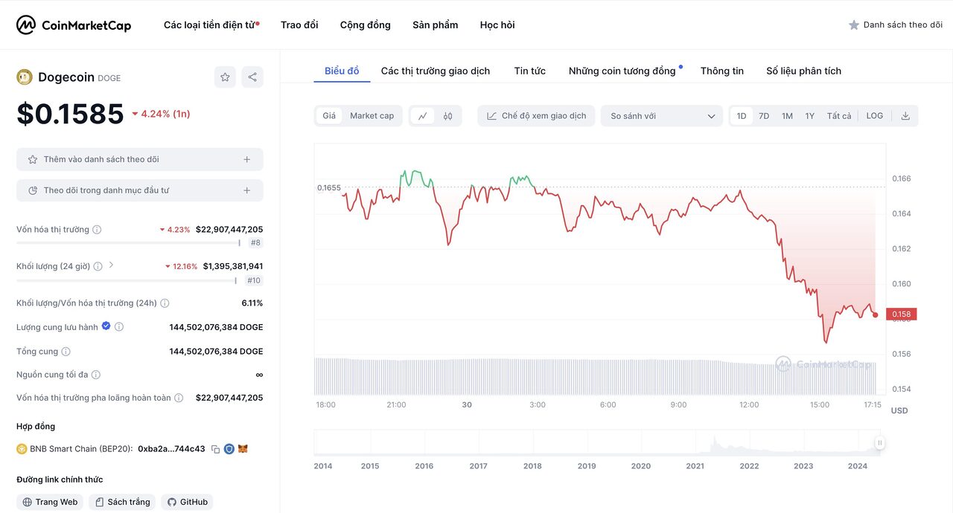Open the Thông tin tab
Viewport: 953px width, 513px height.
(x=722, y=71)
